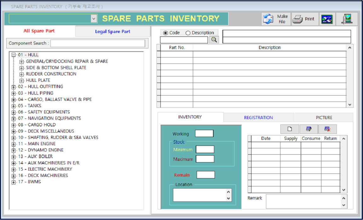Click the Working quantity field
This screenshot has width=363, height=220.
pyautogui.click(x=204, y=134)
